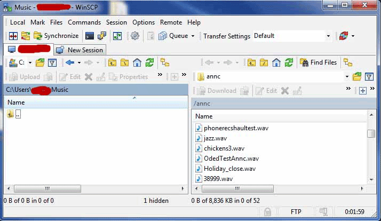
Task: Open the Preferences gear icon
Action: tap(135, 36)
